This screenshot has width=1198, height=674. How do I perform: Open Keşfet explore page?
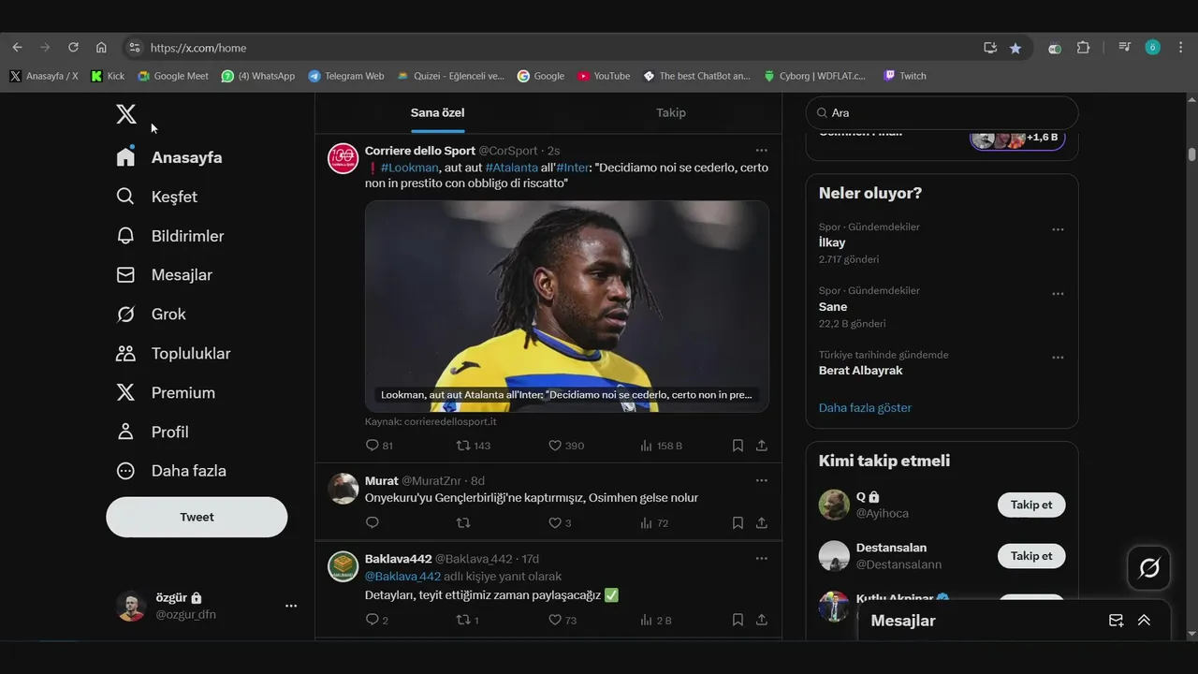point(156,197)
